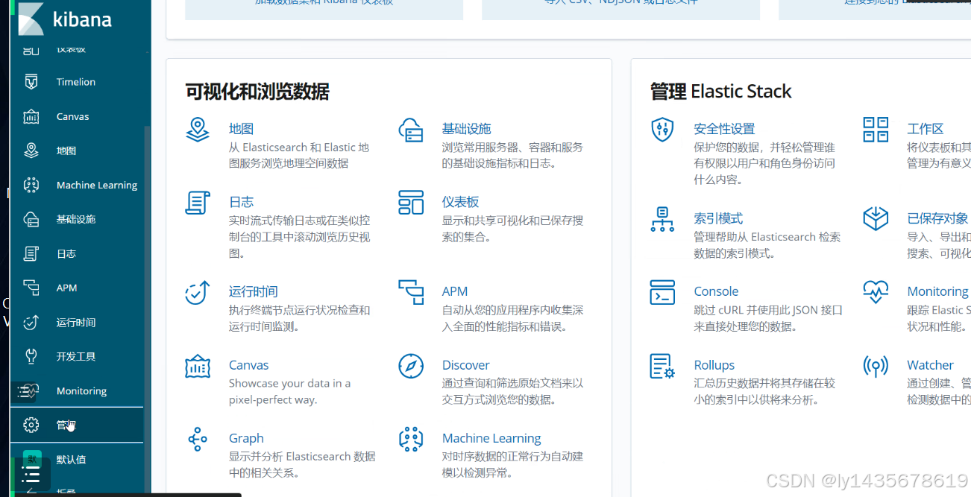Click the 工作区 grid icon
This screenshot has width=971, height=497.
pos(876,130)
